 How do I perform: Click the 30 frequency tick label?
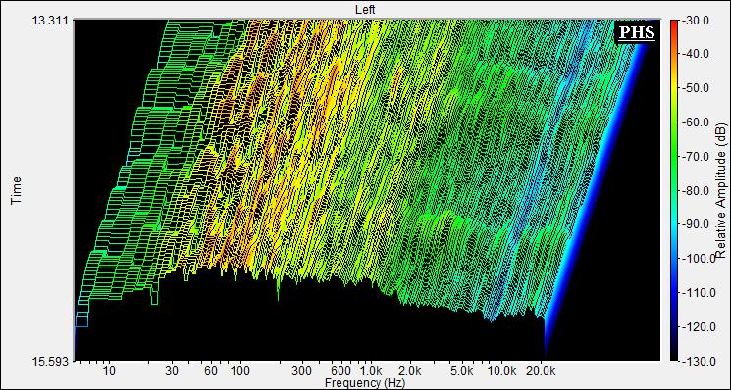(x=172, y=371)
